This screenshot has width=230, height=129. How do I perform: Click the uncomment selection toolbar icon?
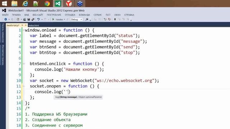[x=109, y=19]
